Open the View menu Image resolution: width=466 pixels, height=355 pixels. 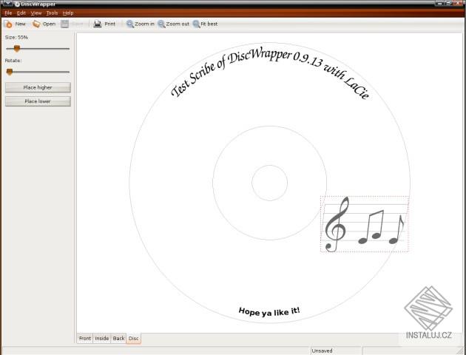point(36,13)
